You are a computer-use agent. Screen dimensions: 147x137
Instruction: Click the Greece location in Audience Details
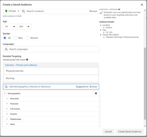(109, 28)
